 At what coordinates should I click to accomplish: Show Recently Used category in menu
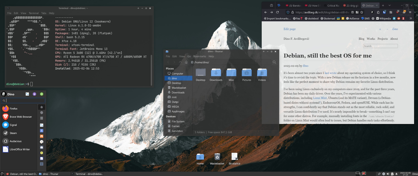(42, 113)
